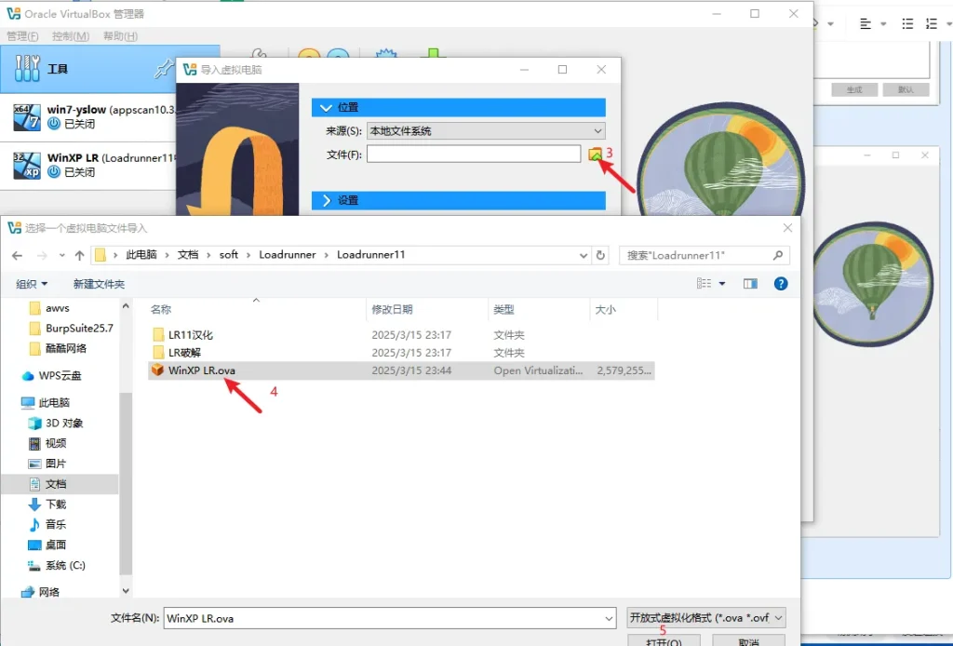Click the 新建文件夹 button
The width and height of the screenshot is (953, 646).
click(x=99, y=284)
